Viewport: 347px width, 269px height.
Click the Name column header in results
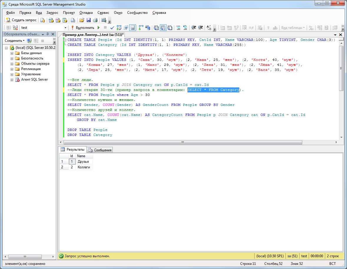point(84,156)
